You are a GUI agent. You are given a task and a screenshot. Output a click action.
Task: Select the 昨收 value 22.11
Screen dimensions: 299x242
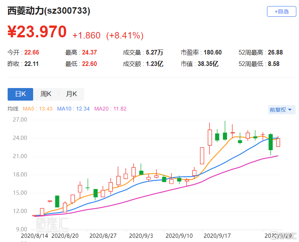32,64
